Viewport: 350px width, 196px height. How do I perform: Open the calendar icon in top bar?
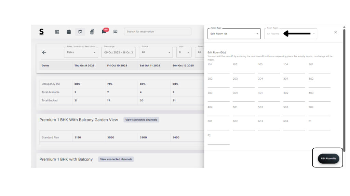coord(69,32)
